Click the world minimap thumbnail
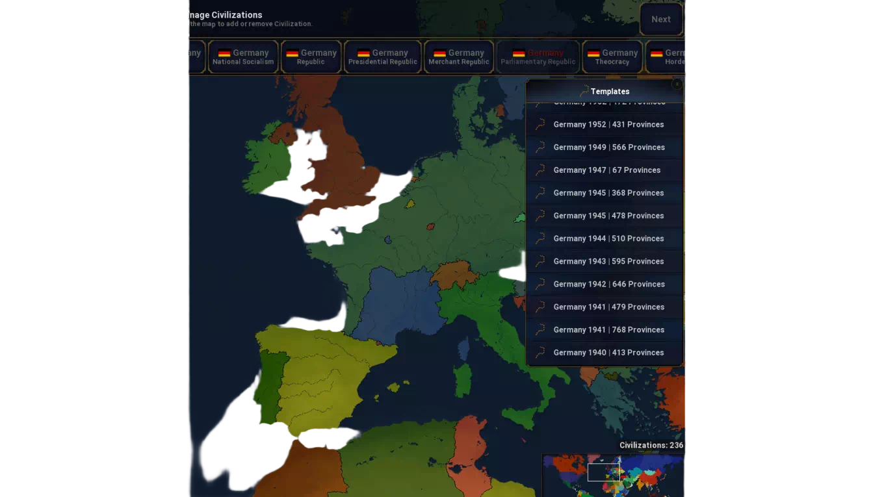Screen dimensions: 884x497 click(614, 475)
